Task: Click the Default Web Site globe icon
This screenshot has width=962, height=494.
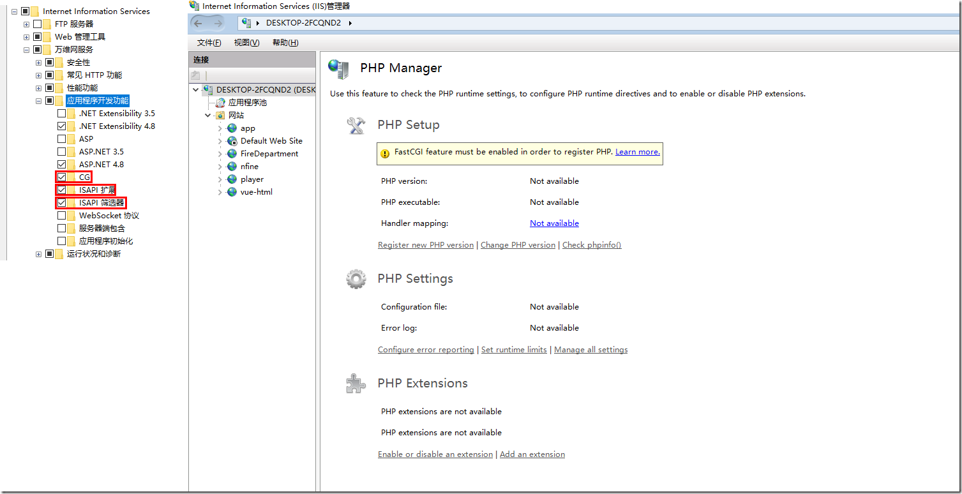Action: pyautogui.click(x=232, y=140)
